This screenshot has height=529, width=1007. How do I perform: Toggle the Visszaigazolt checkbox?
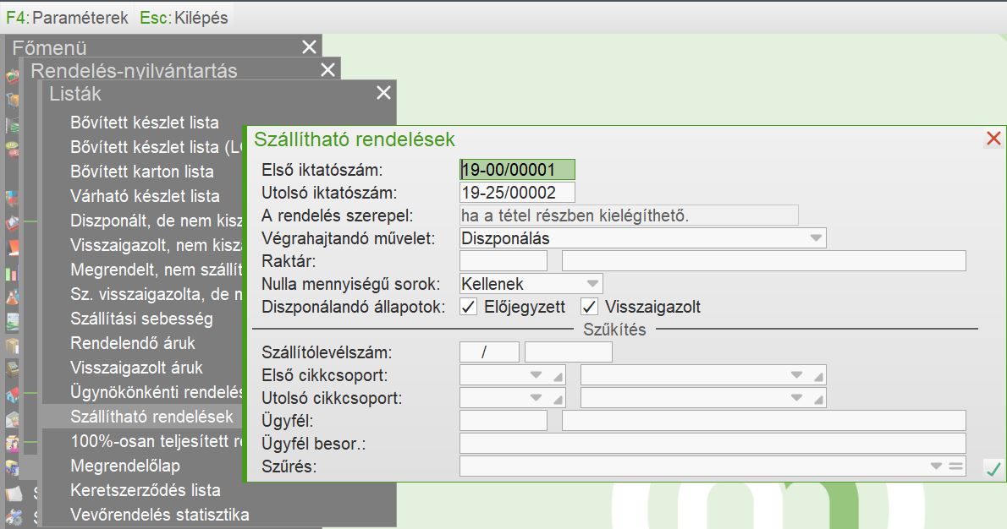(x=590, y=307)
